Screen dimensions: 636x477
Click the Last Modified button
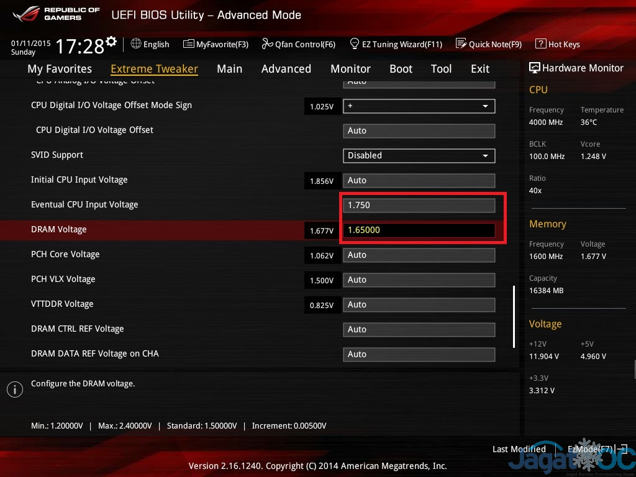pos(519,449)
